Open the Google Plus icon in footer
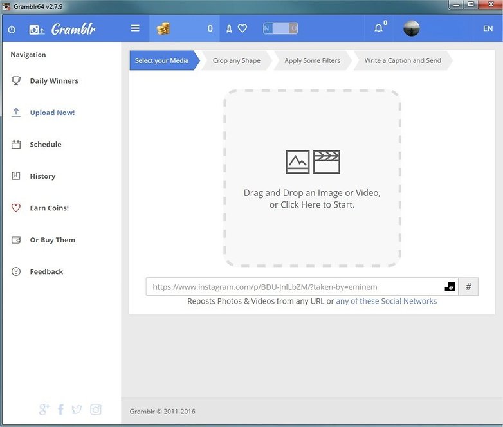Screen dimensions: 503x427 44,410
